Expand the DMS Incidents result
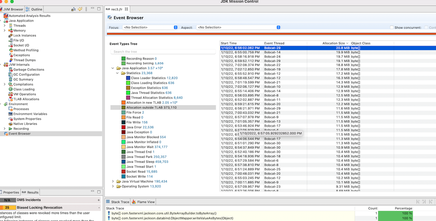The width and height of the screenshot is (436, 221). pos(99,200)
